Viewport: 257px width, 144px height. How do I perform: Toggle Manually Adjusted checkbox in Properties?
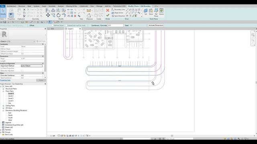(22, 70)
